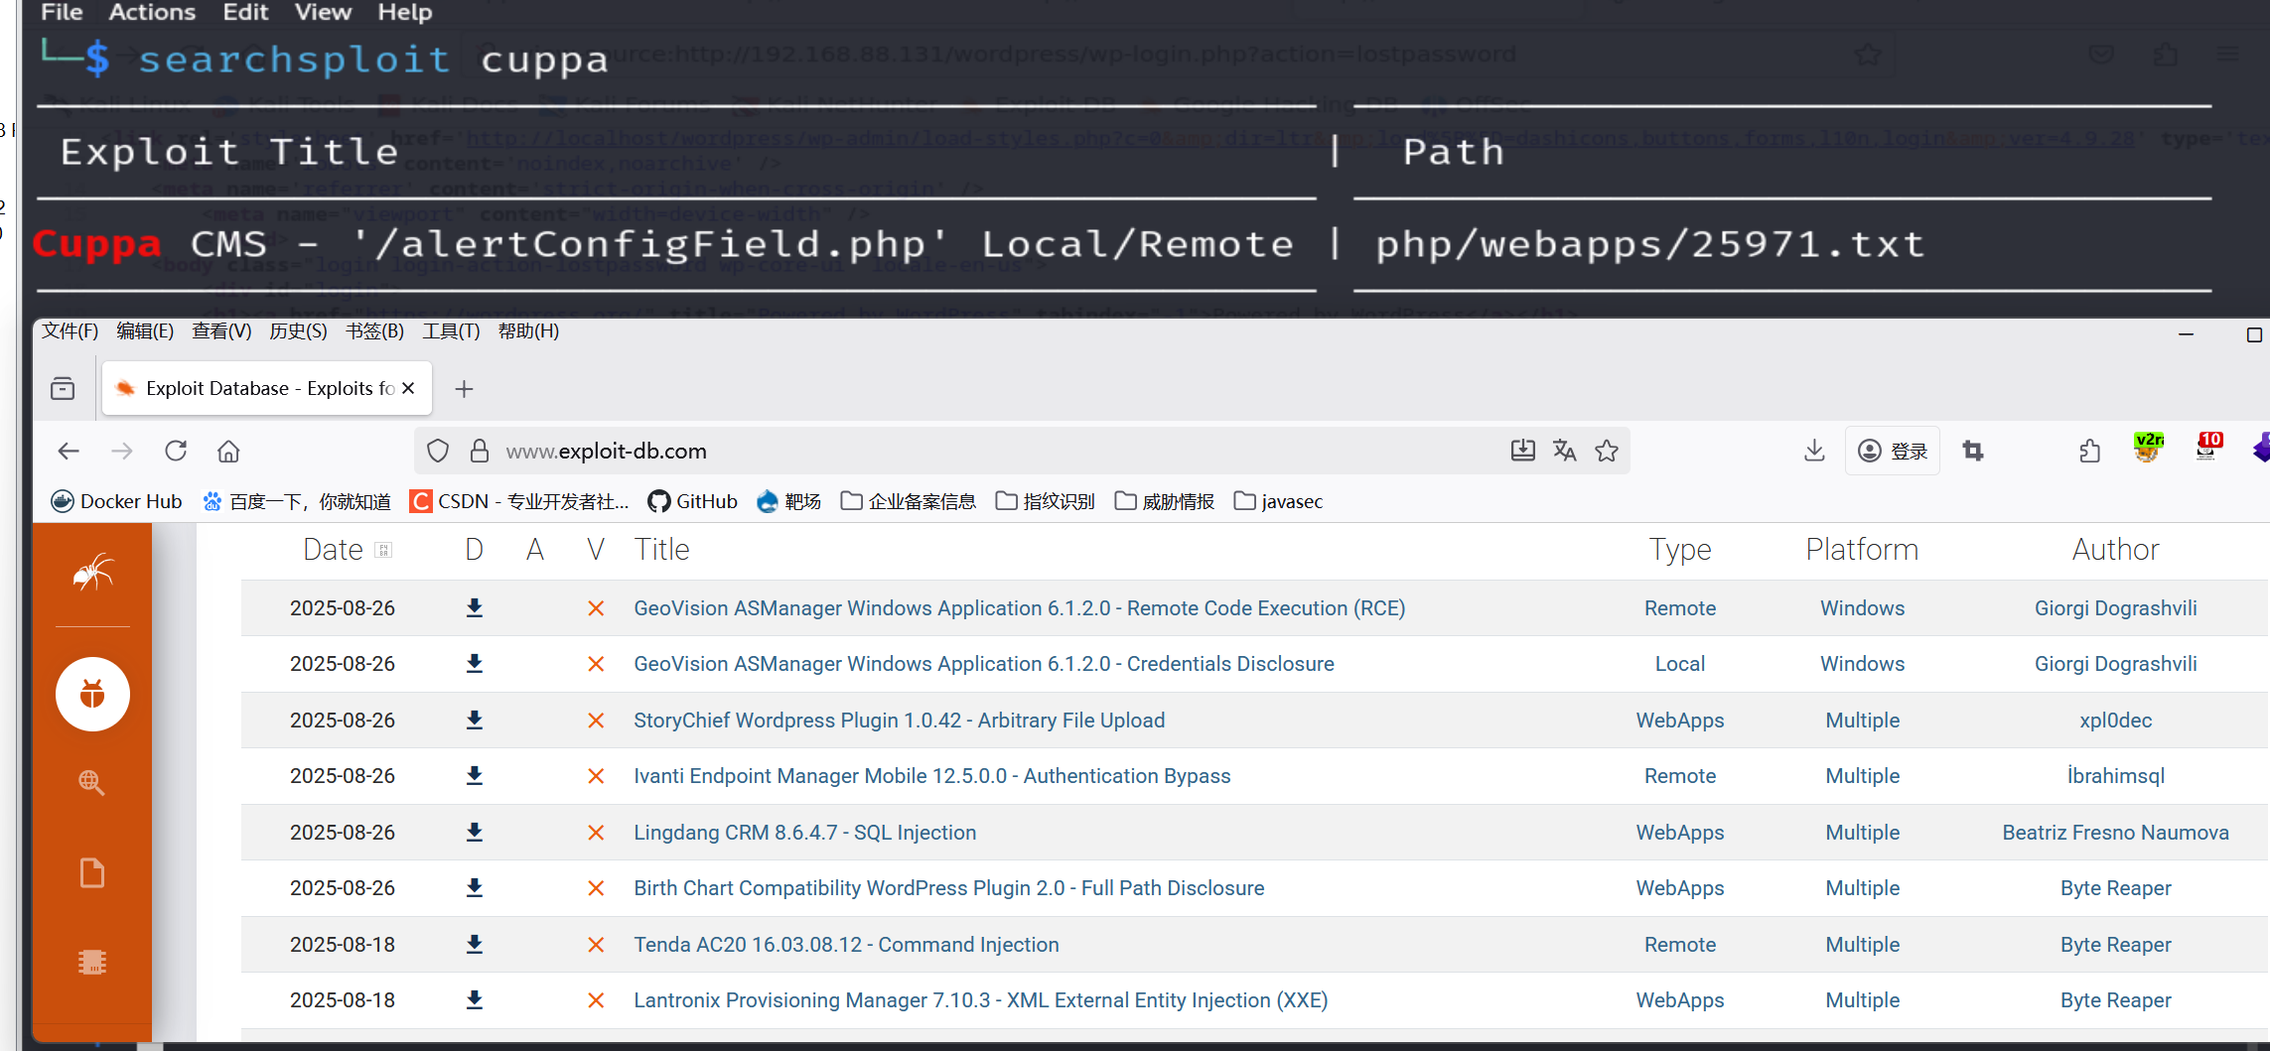
Task: Expand the 威胁情报 bookmarks folder
Action: 1165,501
